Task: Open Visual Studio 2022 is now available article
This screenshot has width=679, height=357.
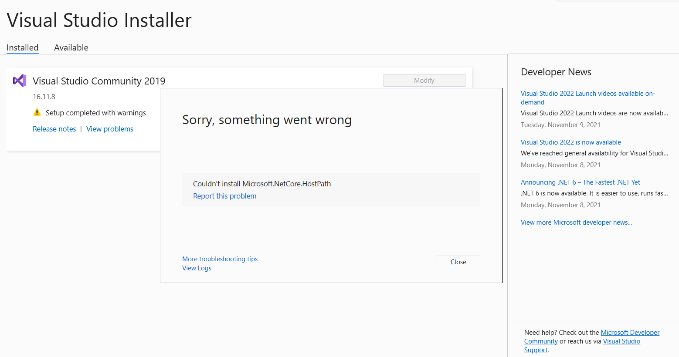Action: coord(570,142)
